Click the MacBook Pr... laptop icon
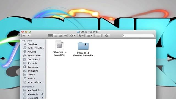The image size is (176, 99). coord(25,90)
